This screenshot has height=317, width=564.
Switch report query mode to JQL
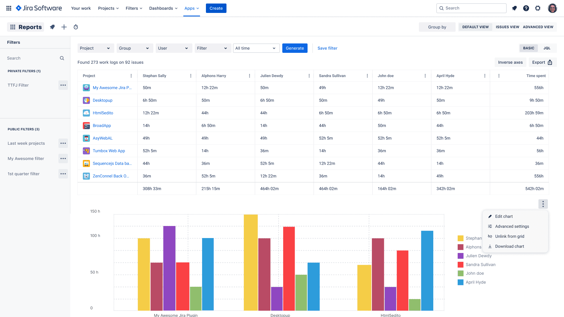point(547,48)
